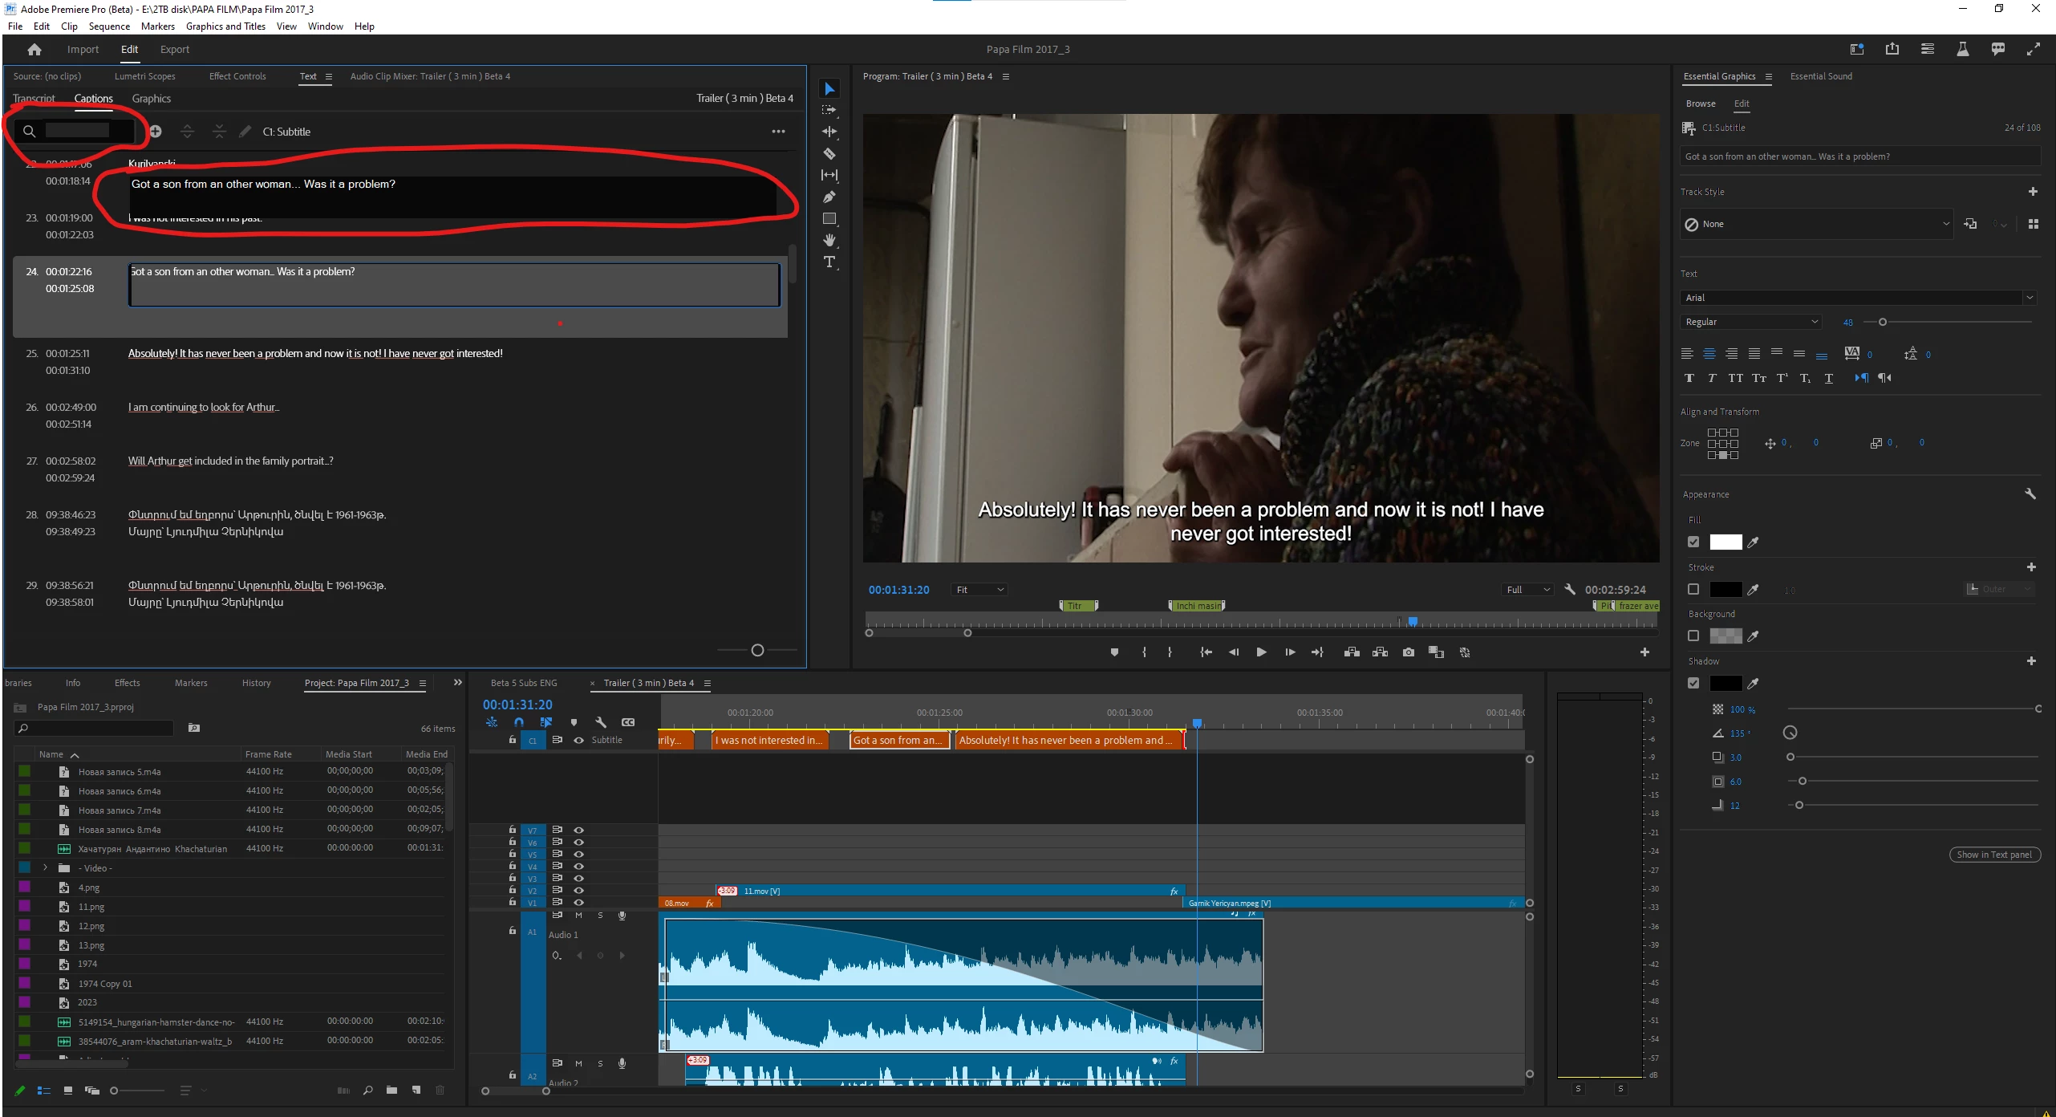
Task: Expand the Video bin folder
Action: (x=46, y=867)
